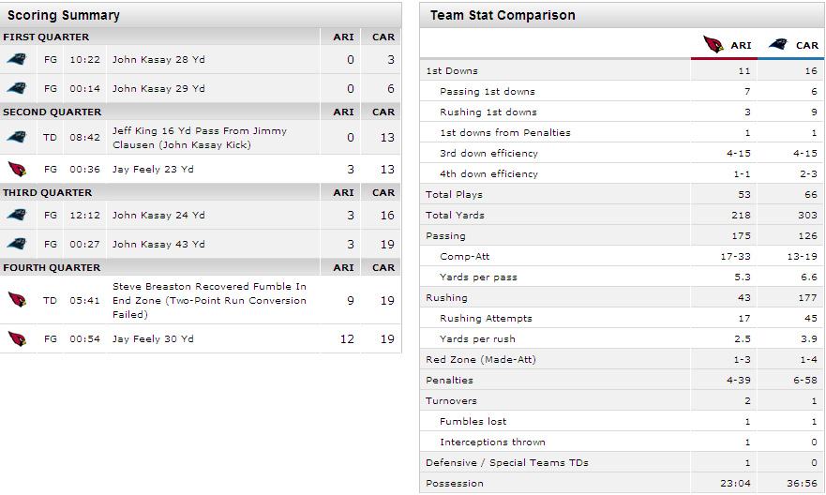
Task: Click Cardinals logo on Steve Breaston touchdown row
Action: (x=16, y=300)
